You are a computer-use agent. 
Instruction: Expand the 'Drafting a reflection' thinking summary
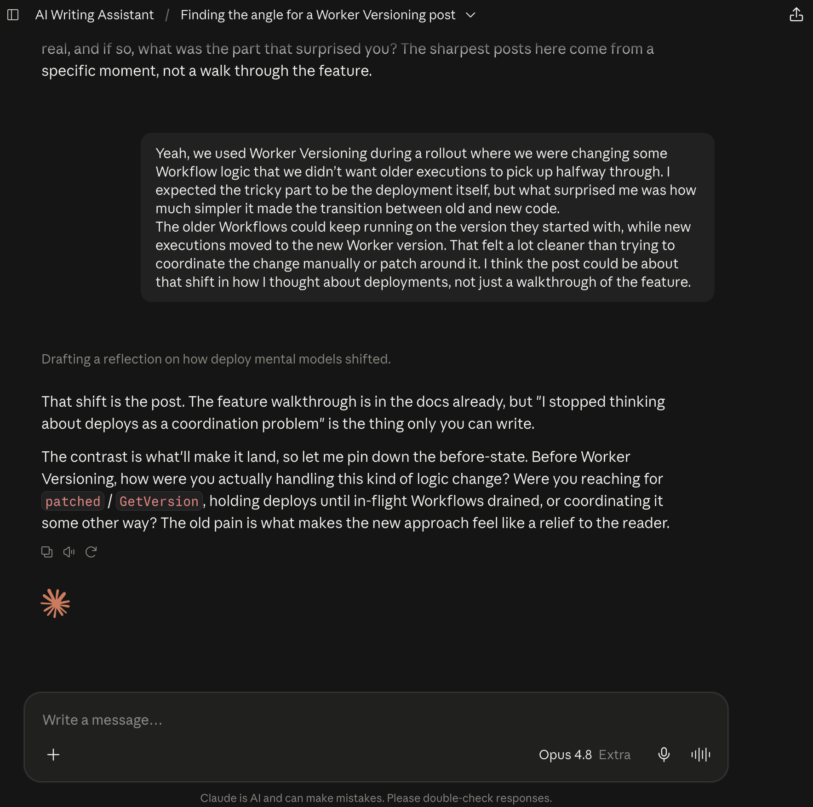(216, 359)
